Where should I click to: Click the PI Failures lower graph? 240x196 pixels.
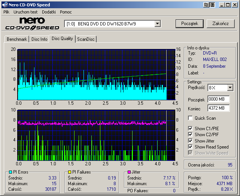click(96, 135)
